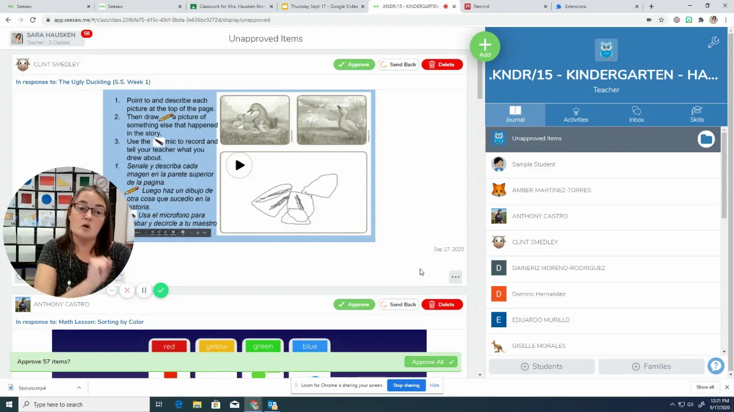This screenshot has width=734, height=412.
Task: Switch to the Thursday Sept 17 Google Slides tab
Action: coord(324,6)
